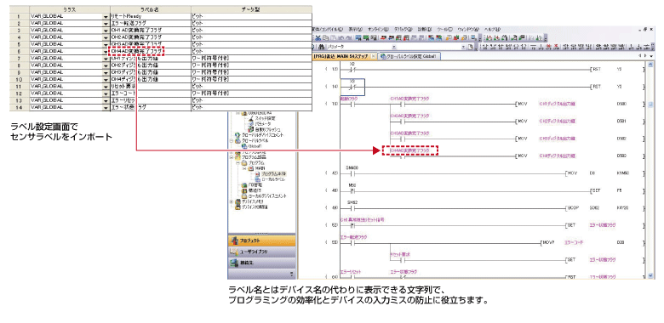The height and width of the screenshot is (323, 664).
Task: Click the ユーザライブラリ navigation button
Action: (262, 252)
